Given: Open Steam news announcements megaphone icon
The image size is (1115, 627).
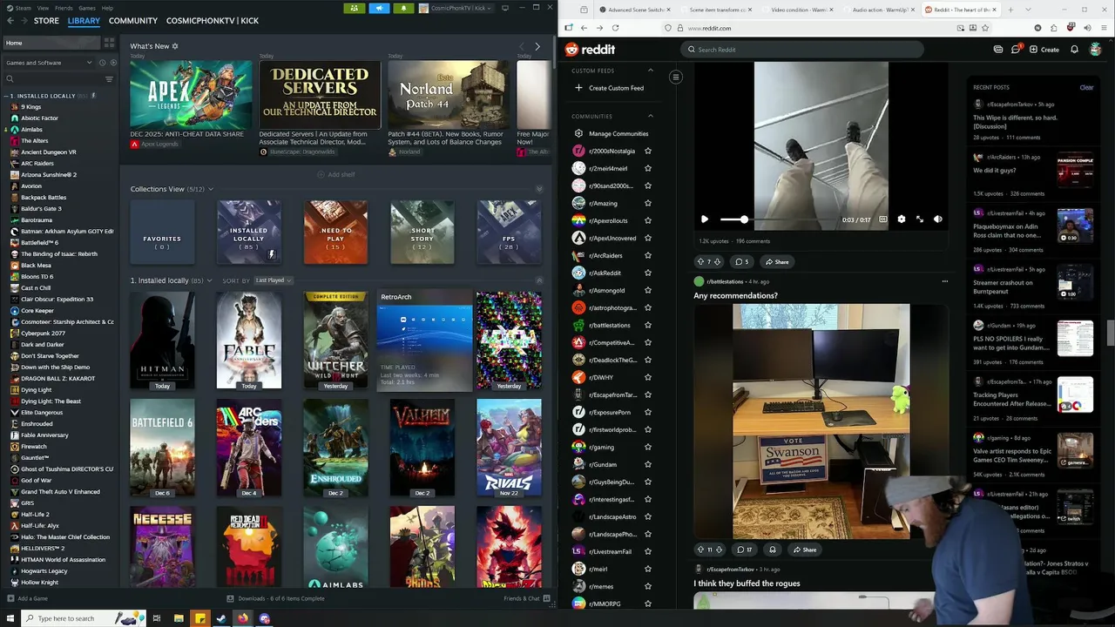Looking at the screenshot, I should tap(379, 8).
